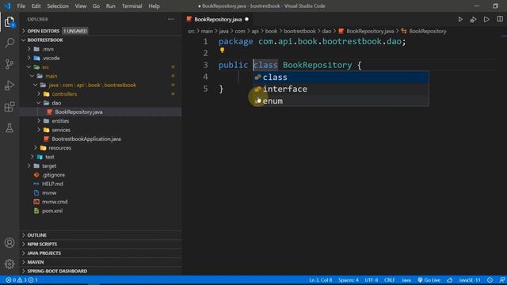Viewport: 507px width, 285px height.
Task: Open the Selection menu
Action: [x=58, y=6]
